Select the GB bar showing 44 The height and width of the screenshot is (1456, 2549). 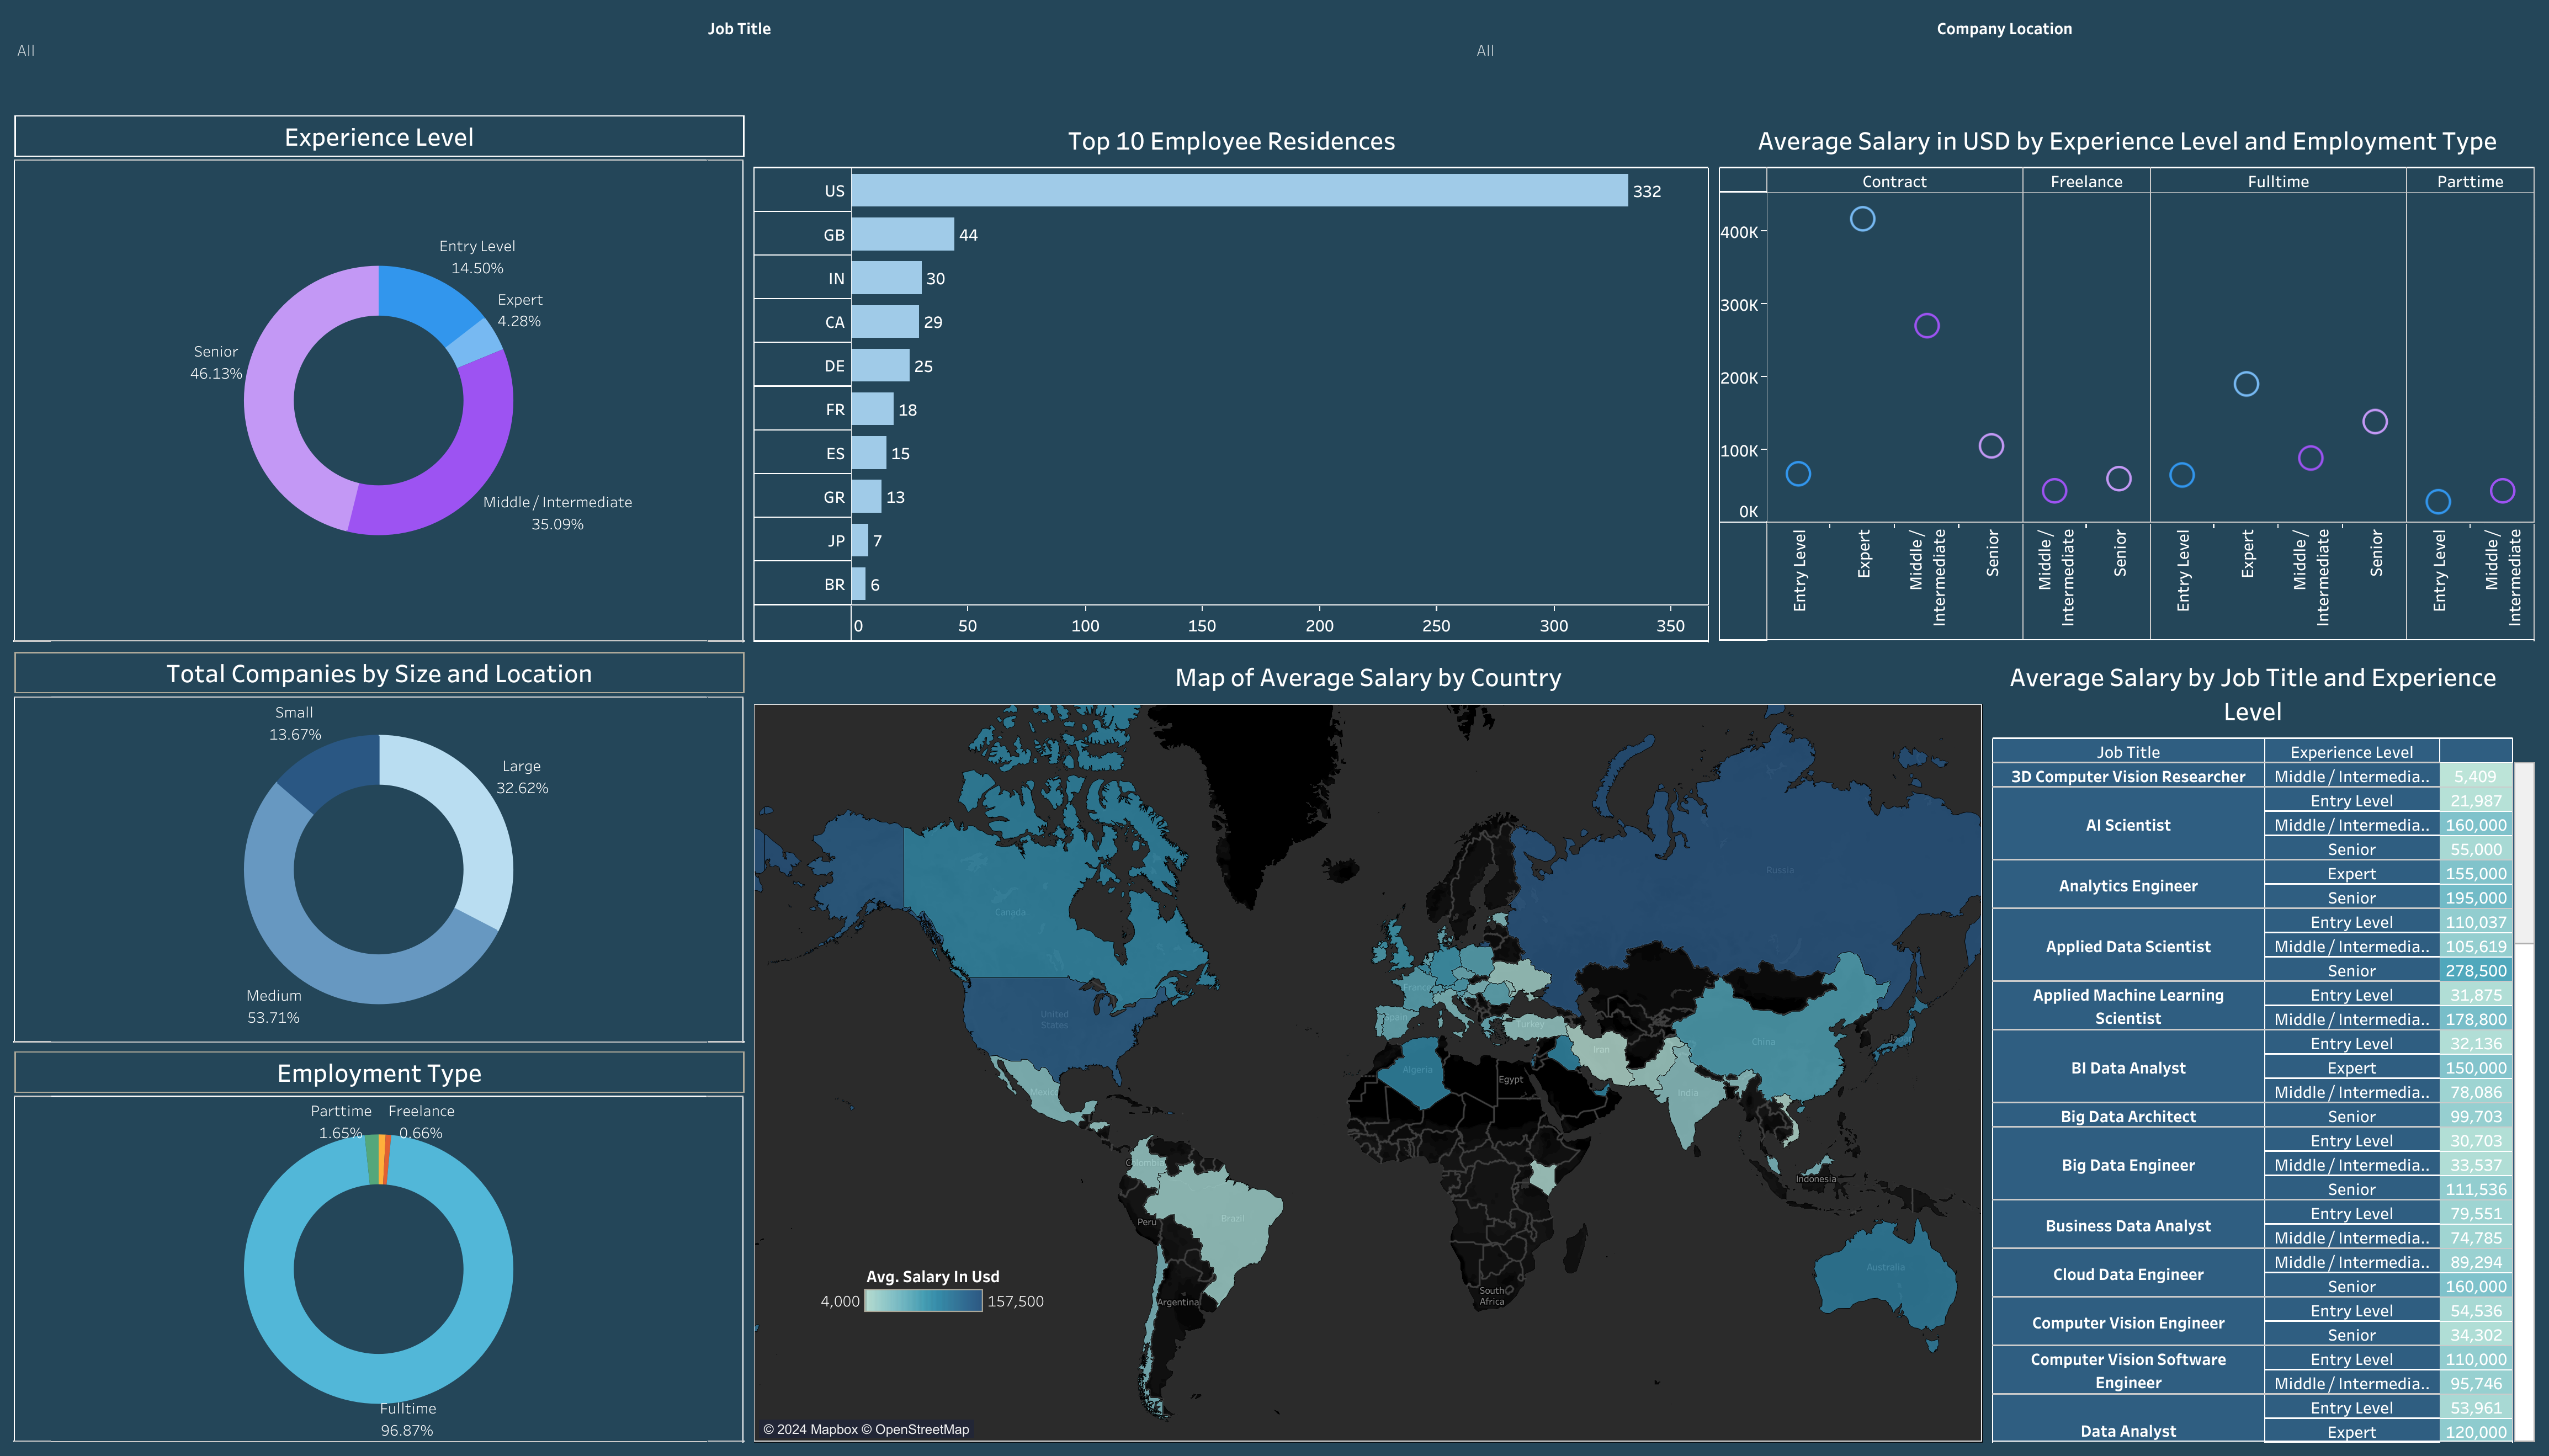(x=902, y=235)
